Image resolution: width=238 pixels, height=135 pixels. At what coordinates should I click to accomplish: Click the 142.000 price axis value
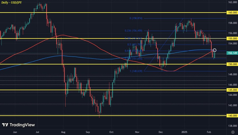click(232, 105)
